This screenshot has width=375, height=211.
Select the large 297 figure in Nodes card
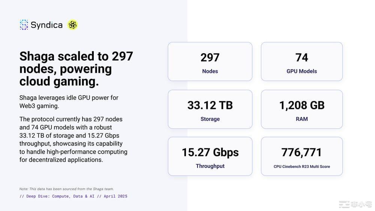(x=210, y=57)
